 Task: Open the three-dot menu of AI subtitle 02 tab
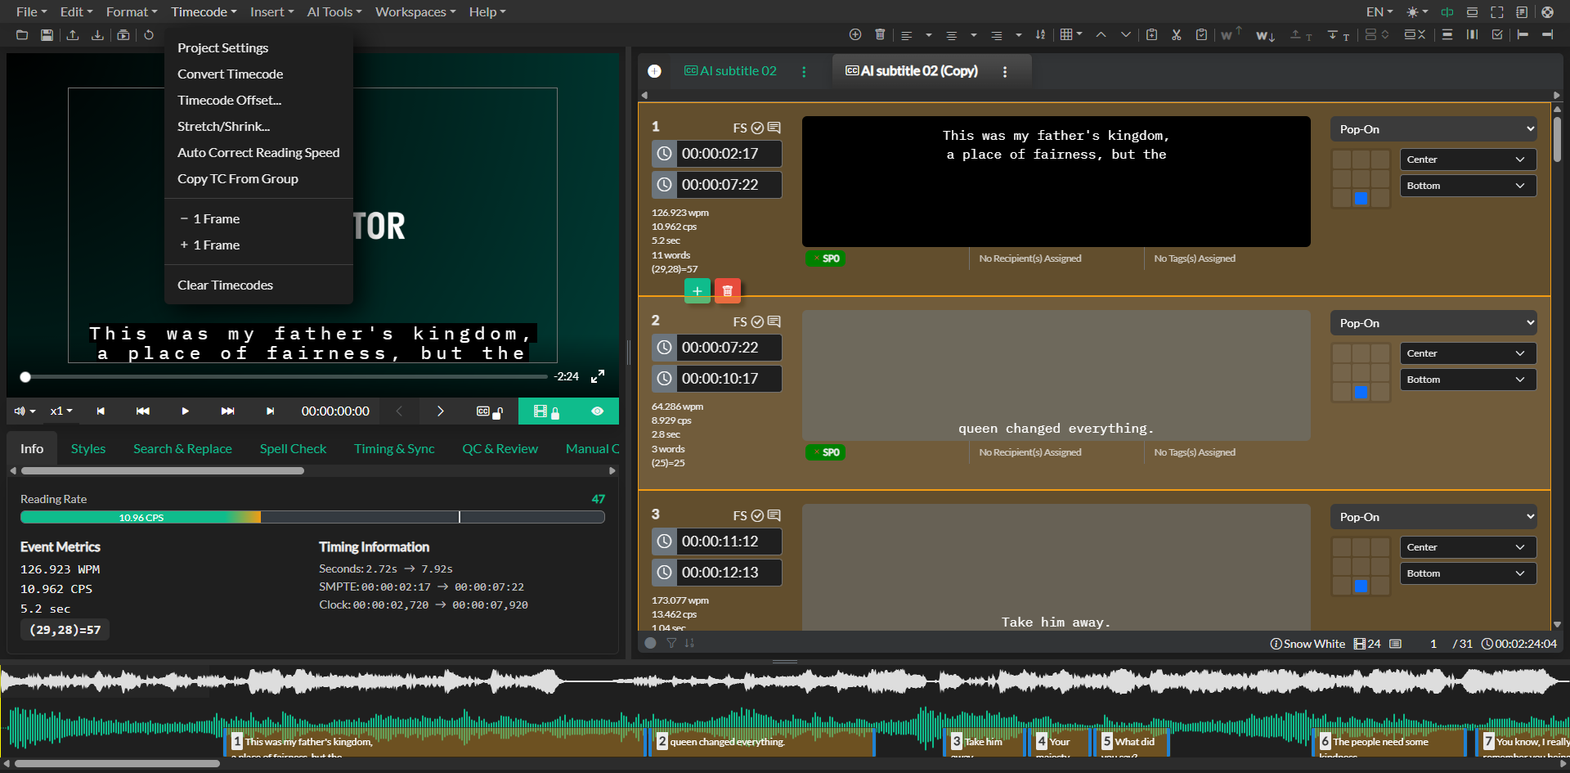pos(804,72)
